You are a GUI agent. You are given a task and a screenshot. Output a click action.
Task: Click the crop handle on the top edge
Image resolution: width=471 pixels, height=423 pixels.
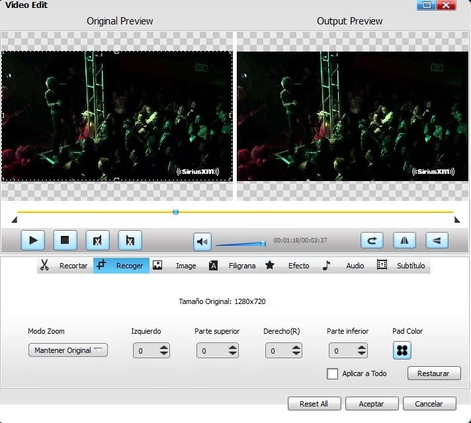tap(117, 52)
